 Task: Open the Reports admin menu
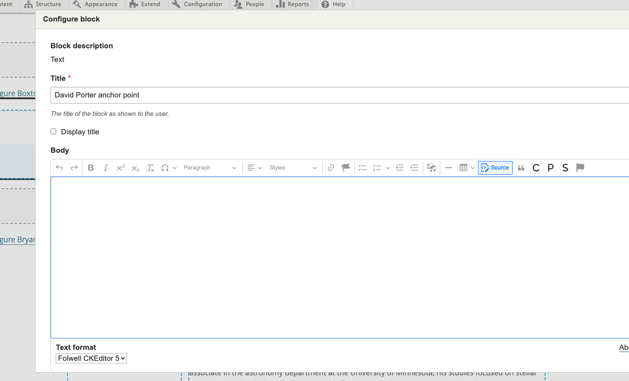click(293, 4)
